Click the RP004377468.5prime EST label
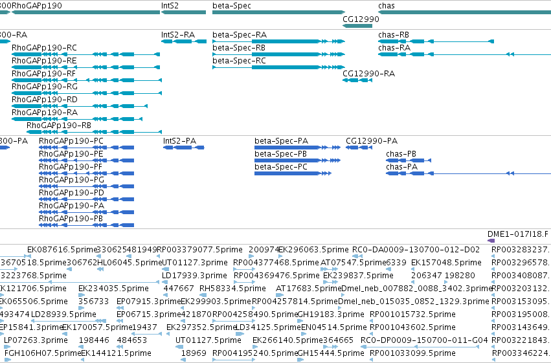 276,263
